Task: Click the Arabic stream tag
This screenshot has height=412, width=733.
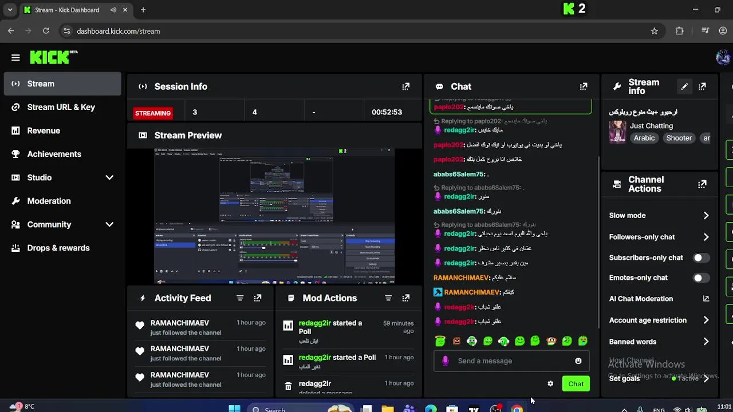Action: [644, 138]
